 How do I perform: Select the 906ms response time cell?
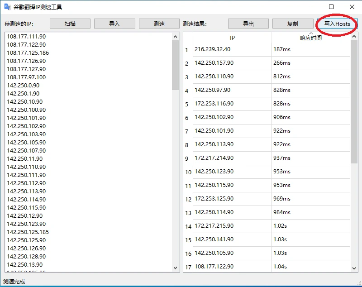pyautogui.click(x=311, y=117)
